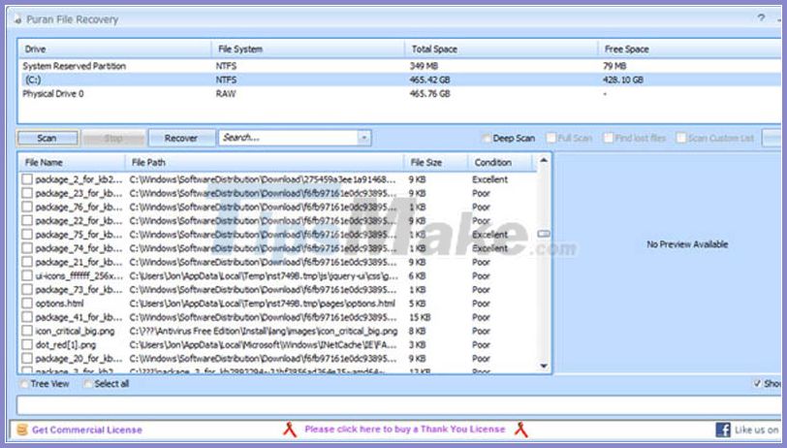Viewport: 787px width, 448px height.
Task: Click the options.html file path cell
Action: 263,304
